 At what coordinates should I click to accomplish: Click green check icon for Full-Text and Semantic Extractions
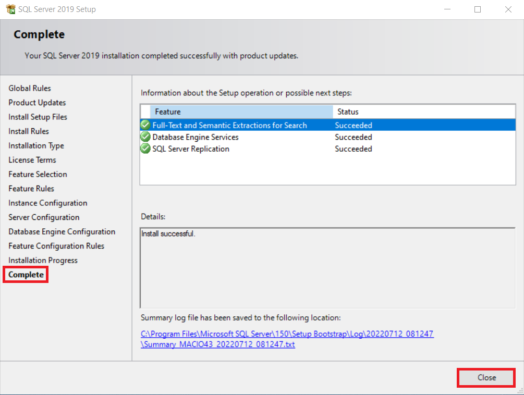(145, 125)
